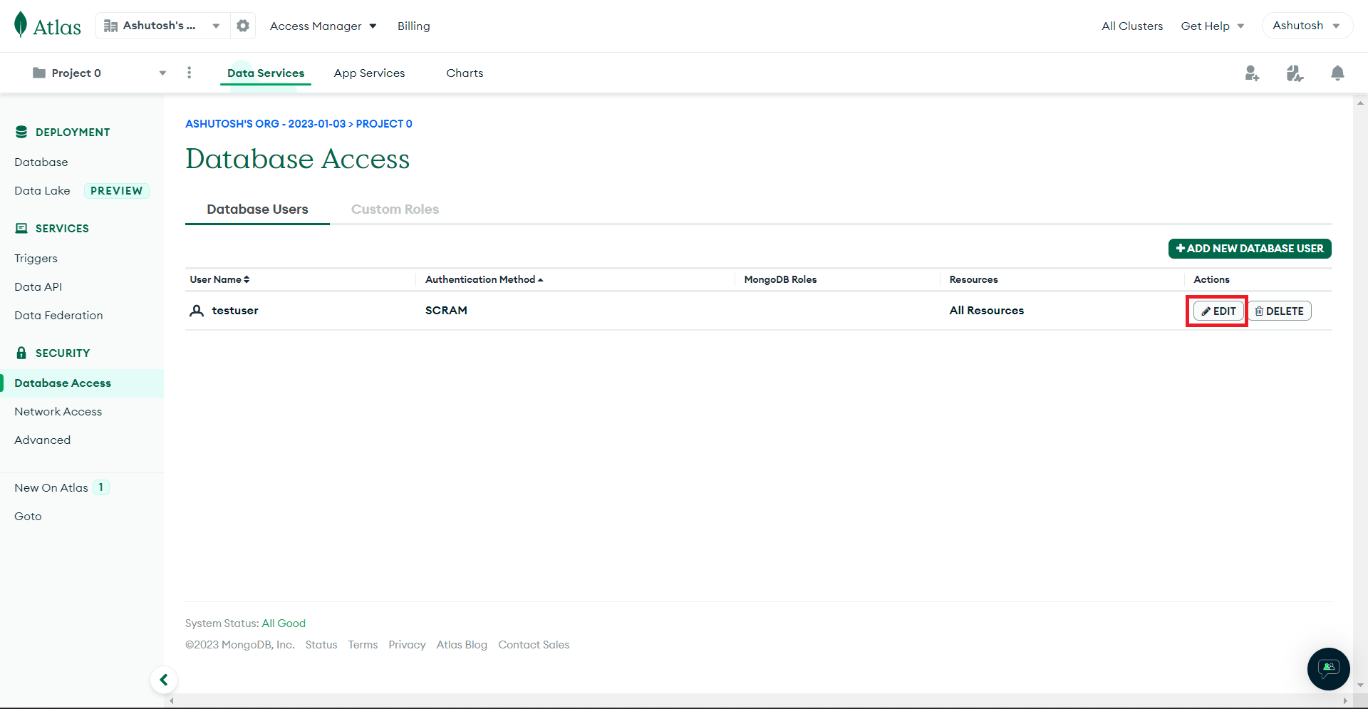
Task: Sort table by User Name column
Action: 219,279
